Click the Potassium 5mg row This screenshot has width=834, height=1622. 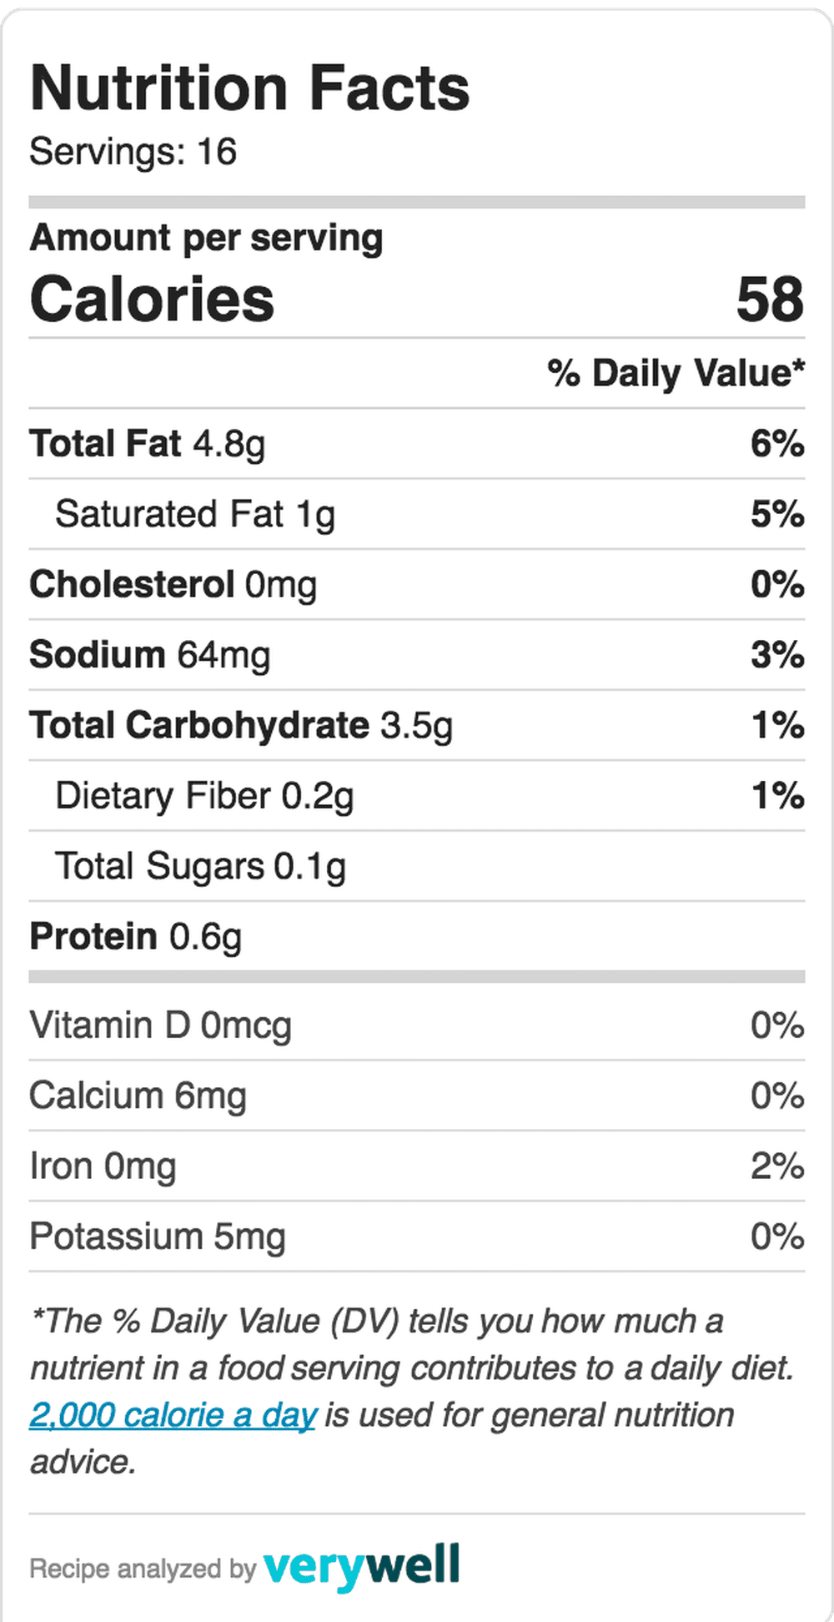417,1237
